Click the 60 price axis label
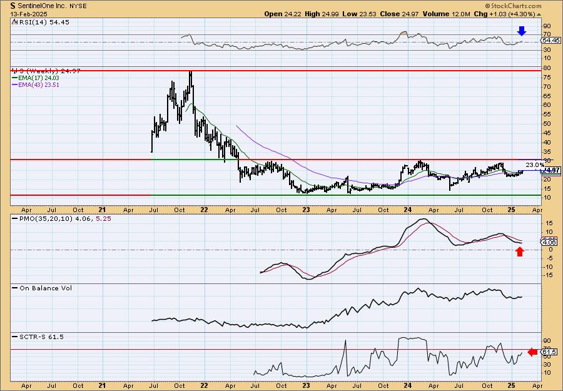 click(x=547, y=105)
